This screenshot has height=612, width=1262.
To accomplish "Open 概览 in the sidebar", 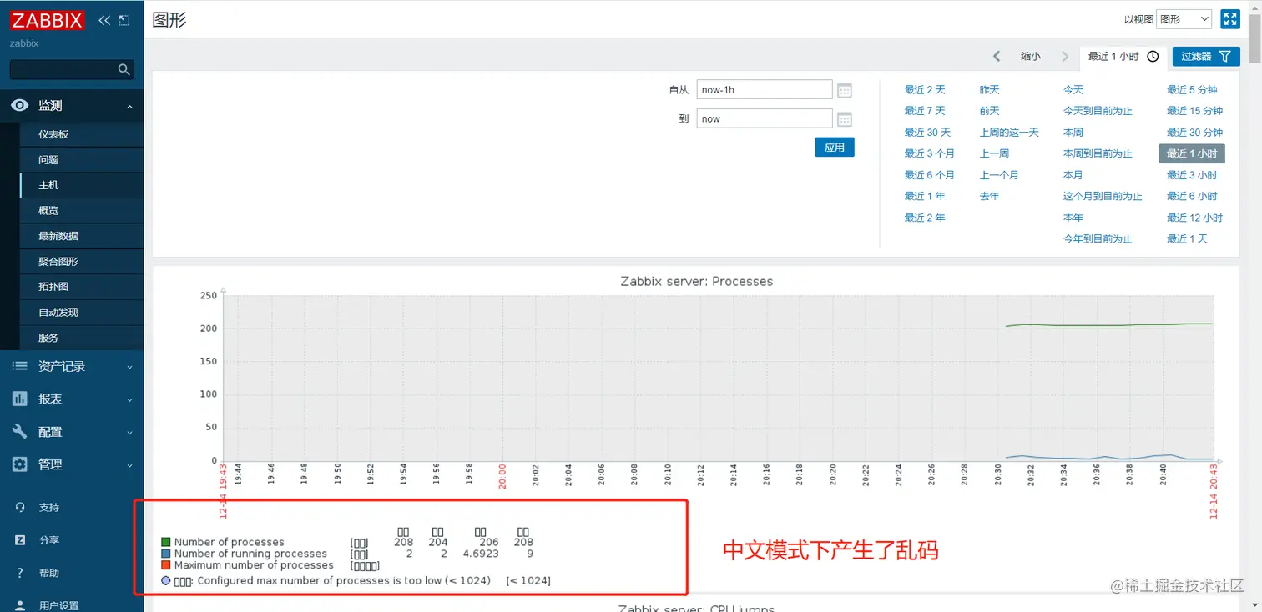I will [48, 211].
